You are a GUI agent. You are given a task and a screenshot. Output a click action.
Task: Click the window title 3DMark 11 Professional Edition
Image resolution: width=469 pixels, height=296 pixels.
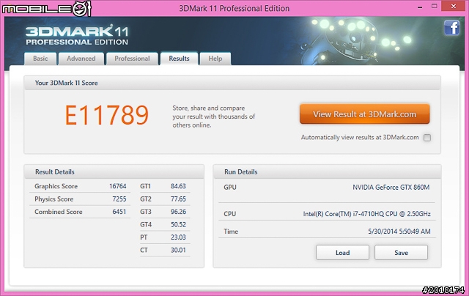(x=234, y=8)
